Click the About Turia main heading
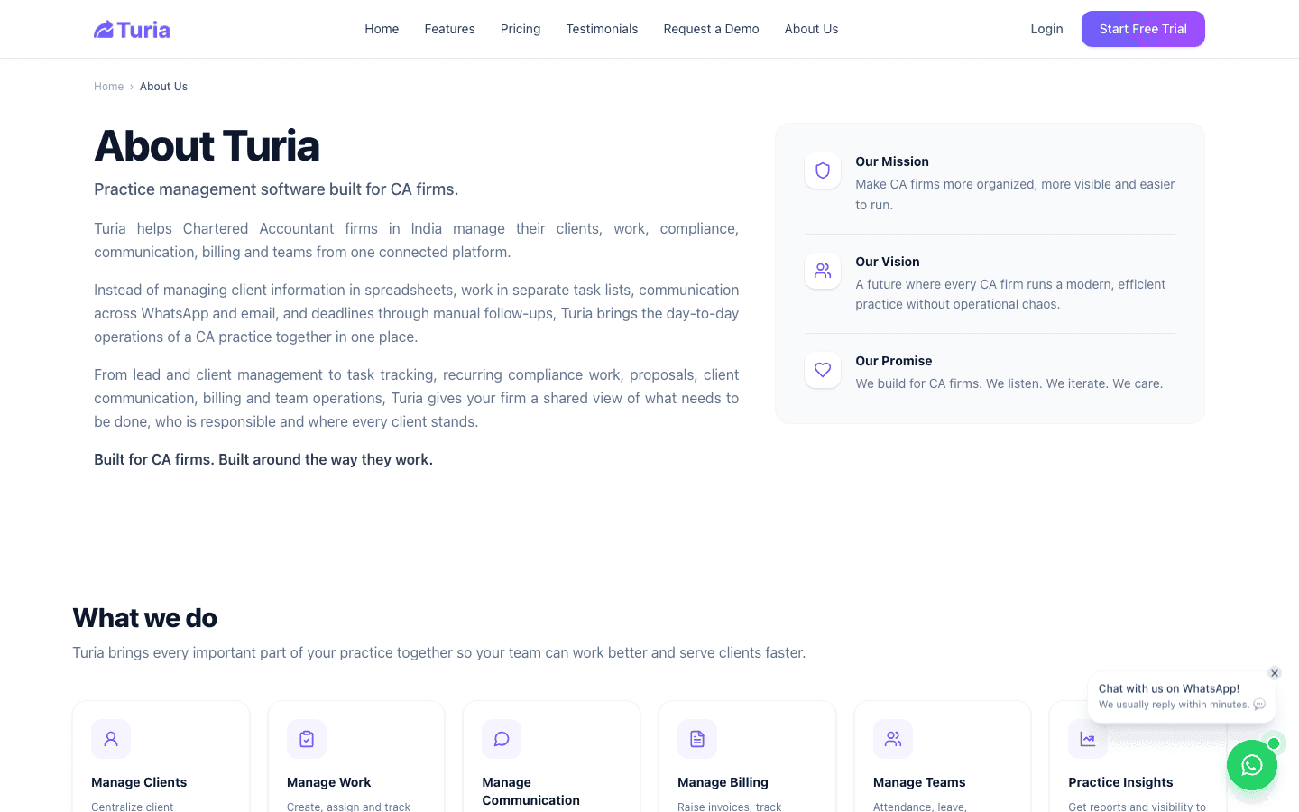The width and height of the screenshot is (1299, 812). point(207,146)
